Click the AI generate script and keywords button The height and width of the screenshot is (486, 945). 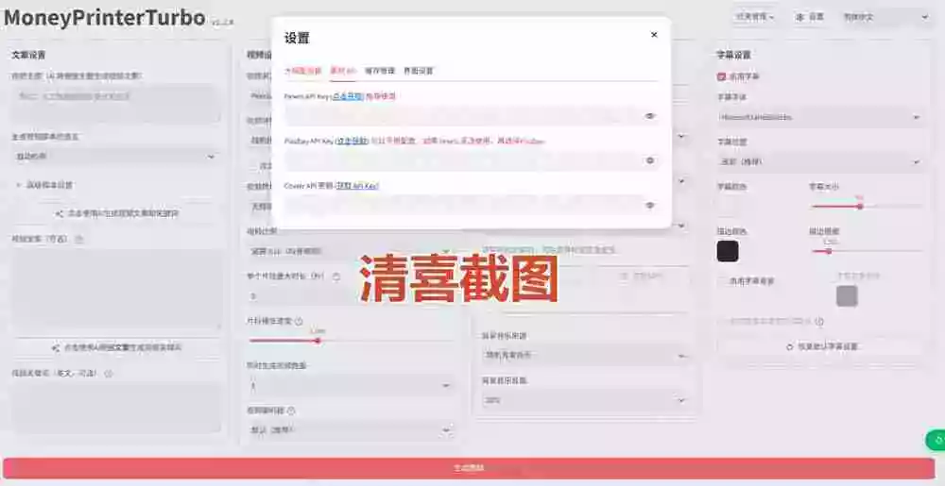(115, 213)
